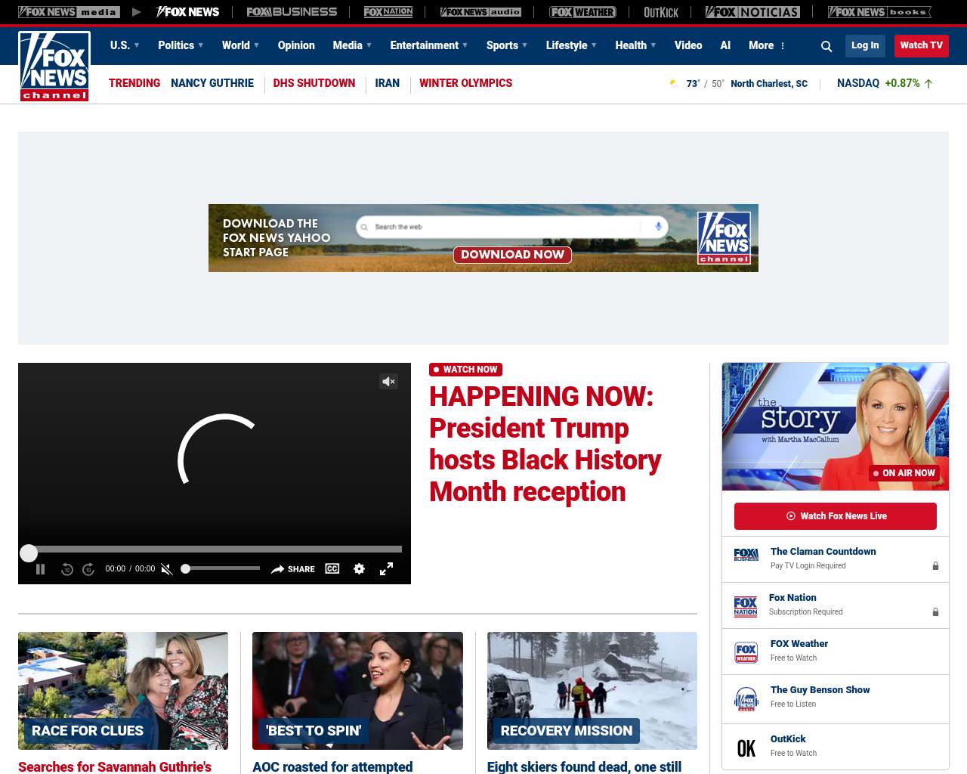Click Watch Fox News Live button
The image size is (967, 774).
[836, 516]
